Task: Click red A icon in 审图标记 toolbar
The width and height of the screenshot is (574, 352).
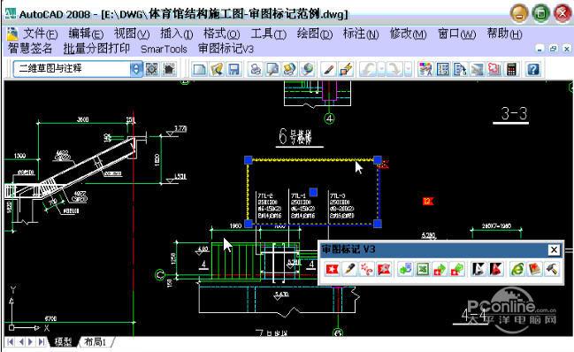Action: click(496, 269)
